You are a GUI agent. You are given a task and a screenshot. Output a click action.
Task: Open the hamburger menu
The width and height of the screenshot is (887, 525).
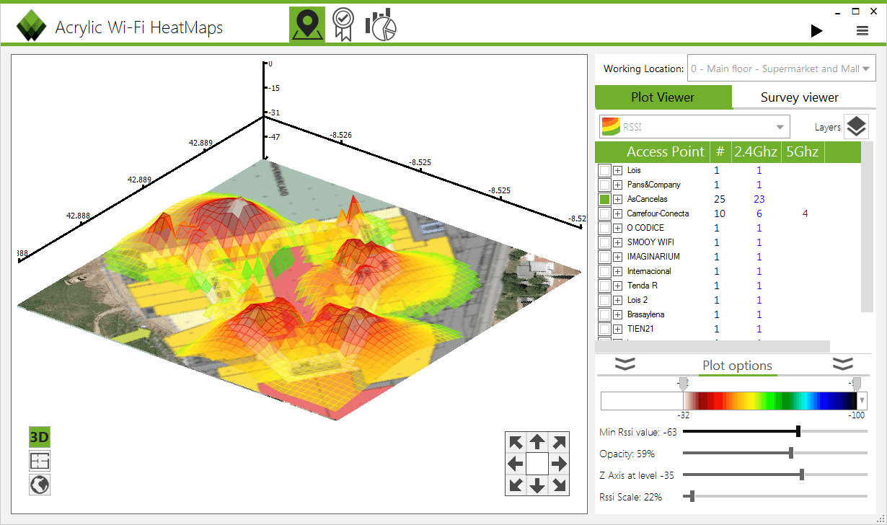(862, 30)
